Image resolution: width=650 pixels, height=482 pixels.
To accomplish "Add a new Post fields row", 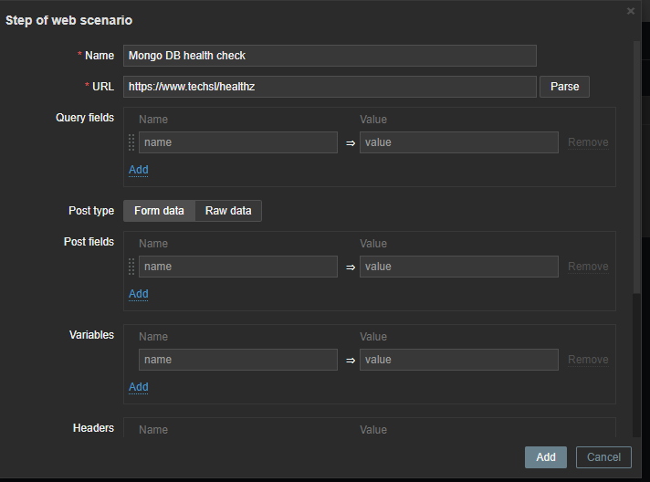I will tap(138, 294).
